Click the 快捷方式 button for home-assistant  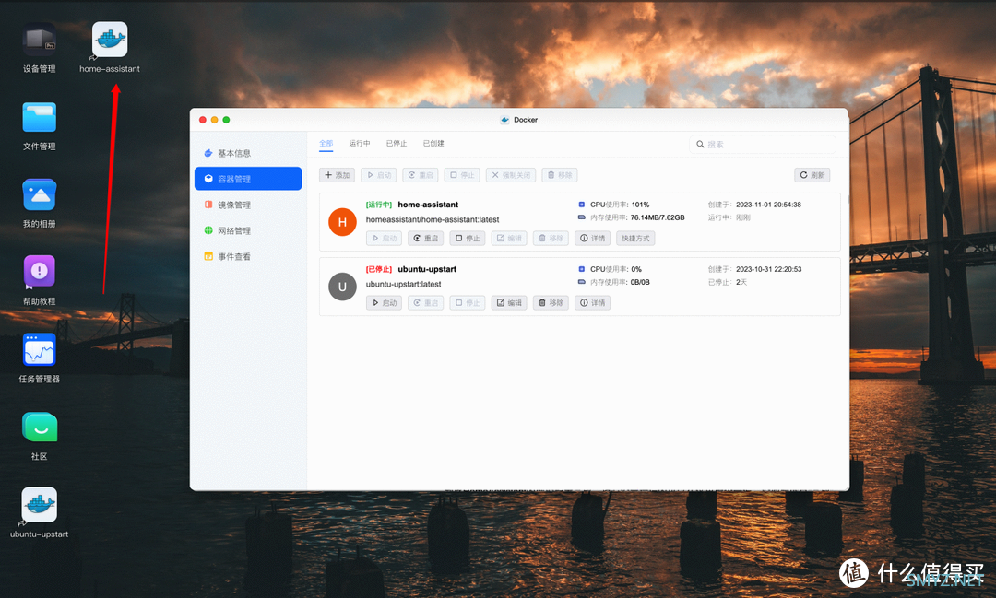[x=635, y=238]
